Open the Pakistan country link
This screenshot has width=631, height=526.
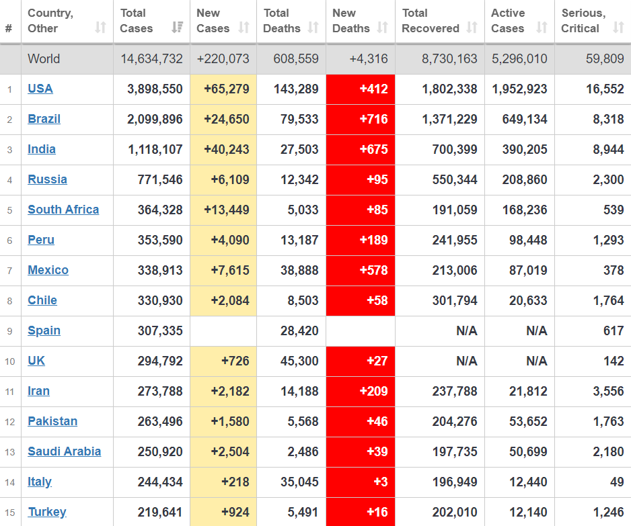52,421
